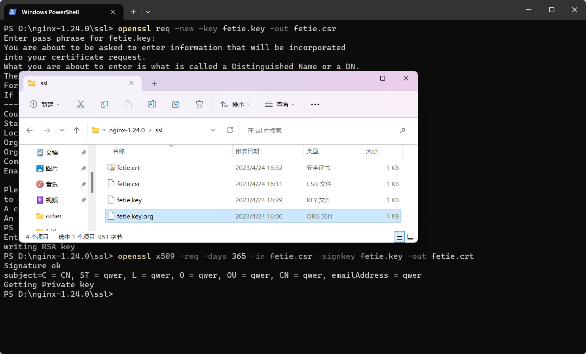Switch to large icons view toggle
This screenshot has width=586, height=354.
pyautogui.click(x=410, y=237)
